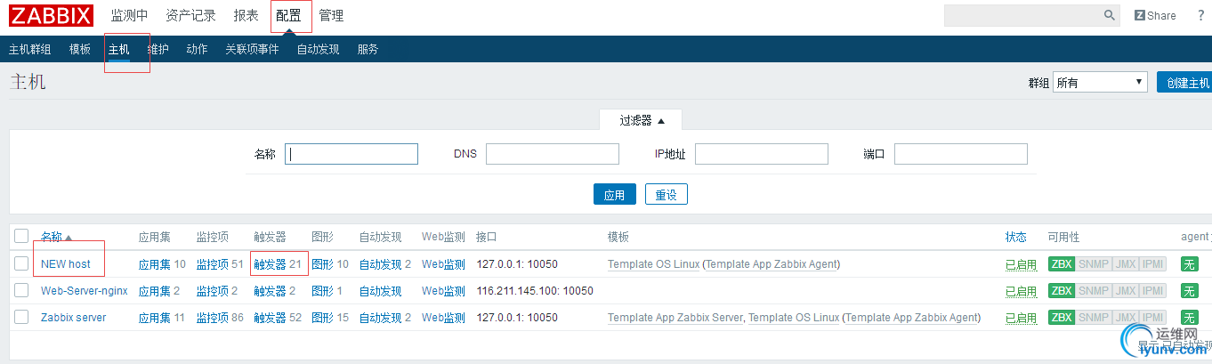Click JMX badge in Zabbix server row
Screen dimensions: 1212x364
pos(1125,318)
